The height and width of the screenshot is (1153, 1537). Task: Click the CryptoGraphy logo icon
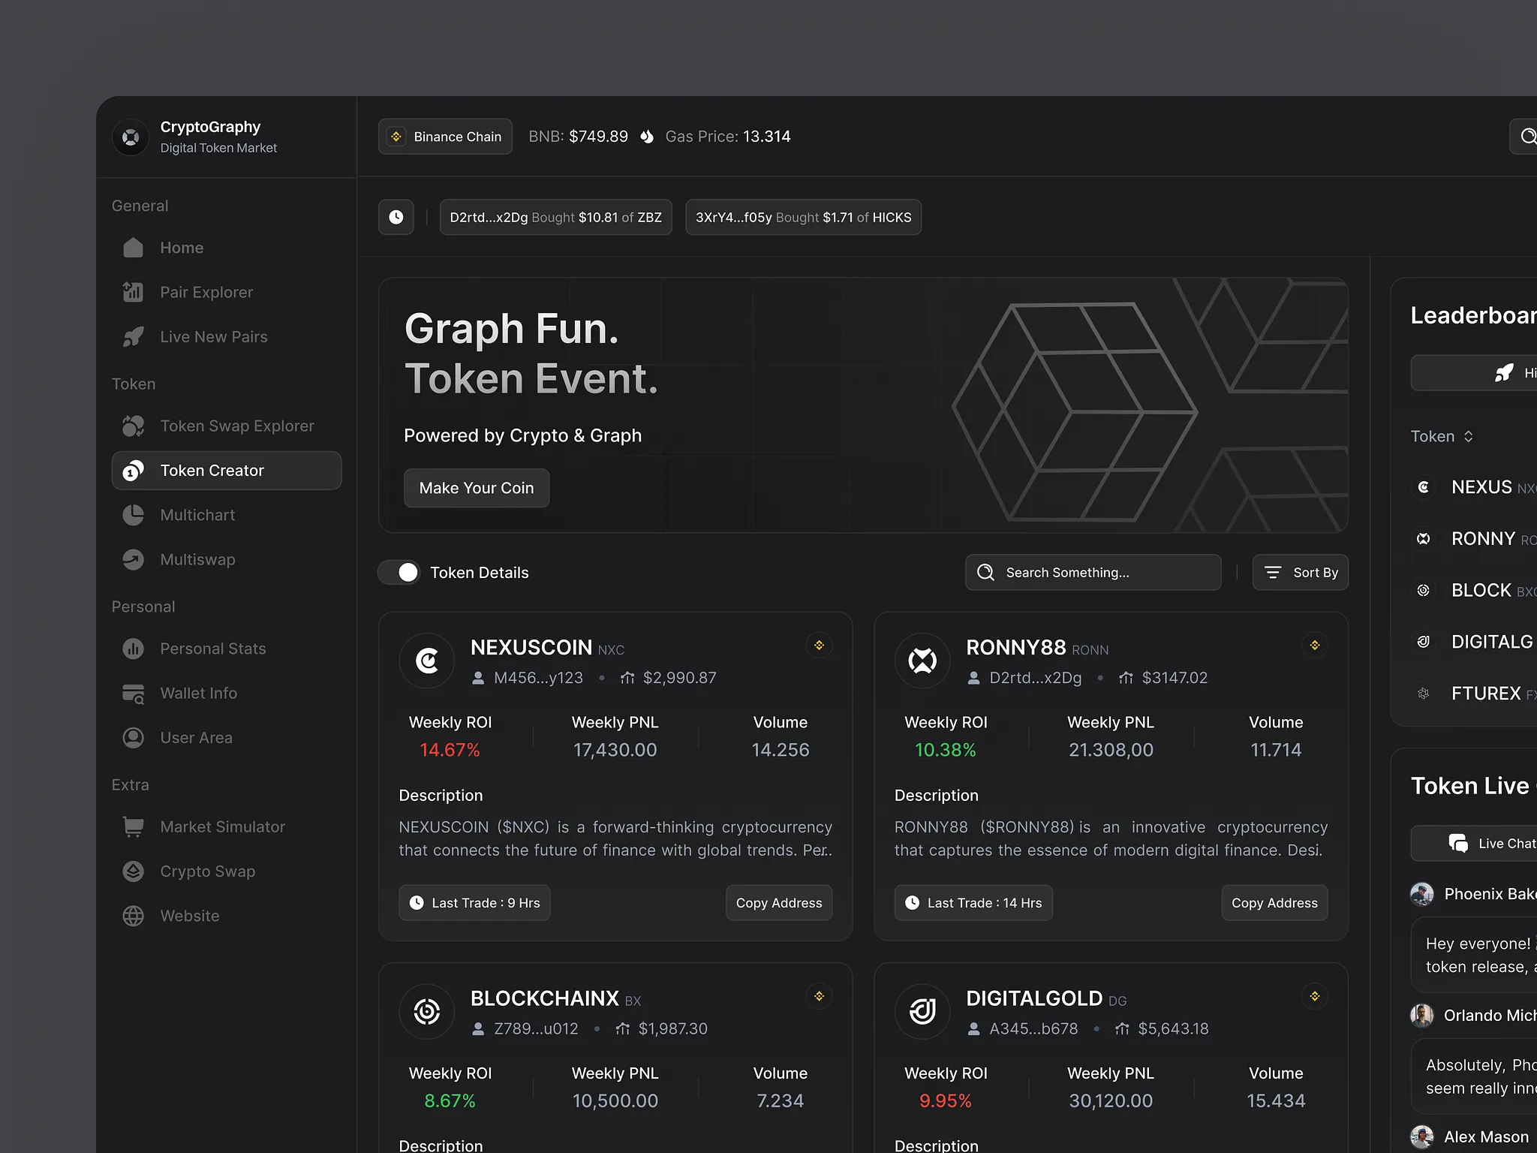click(131, 137)
